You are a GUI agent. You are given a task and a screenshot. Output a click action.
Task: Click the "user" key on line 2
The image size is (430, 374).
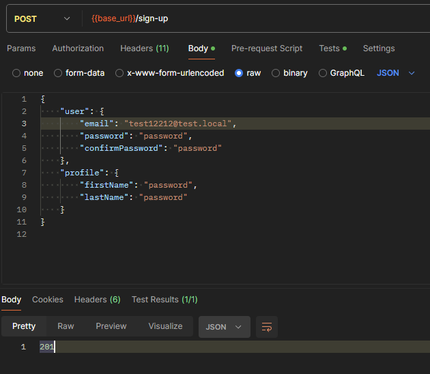click(x=74, y=111)
